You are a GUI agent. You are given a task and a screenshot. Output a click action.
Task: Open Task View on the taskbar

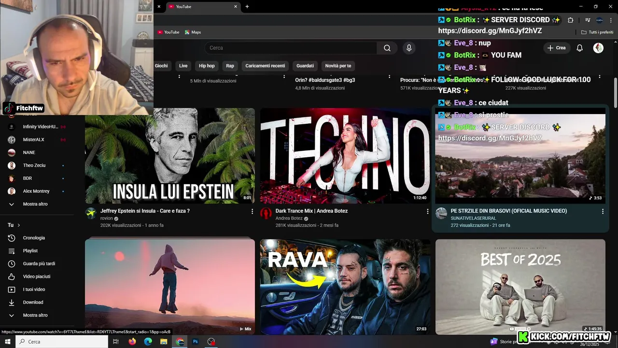[116, 342]
